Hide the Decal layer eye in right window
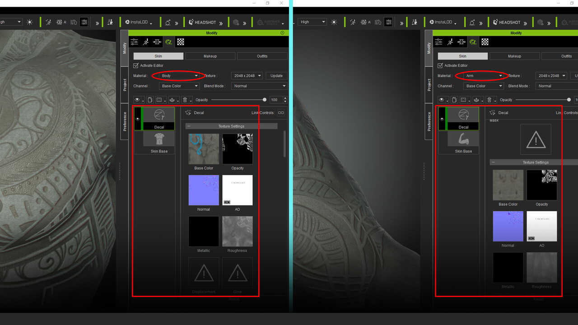Image resolution: width=578 pixels, height=325 pixels. [442, 119]
